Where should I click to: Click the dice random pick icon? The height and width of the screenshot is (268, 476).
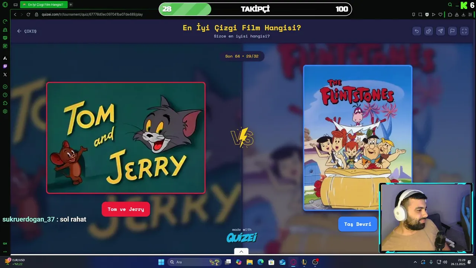[428, 31]
